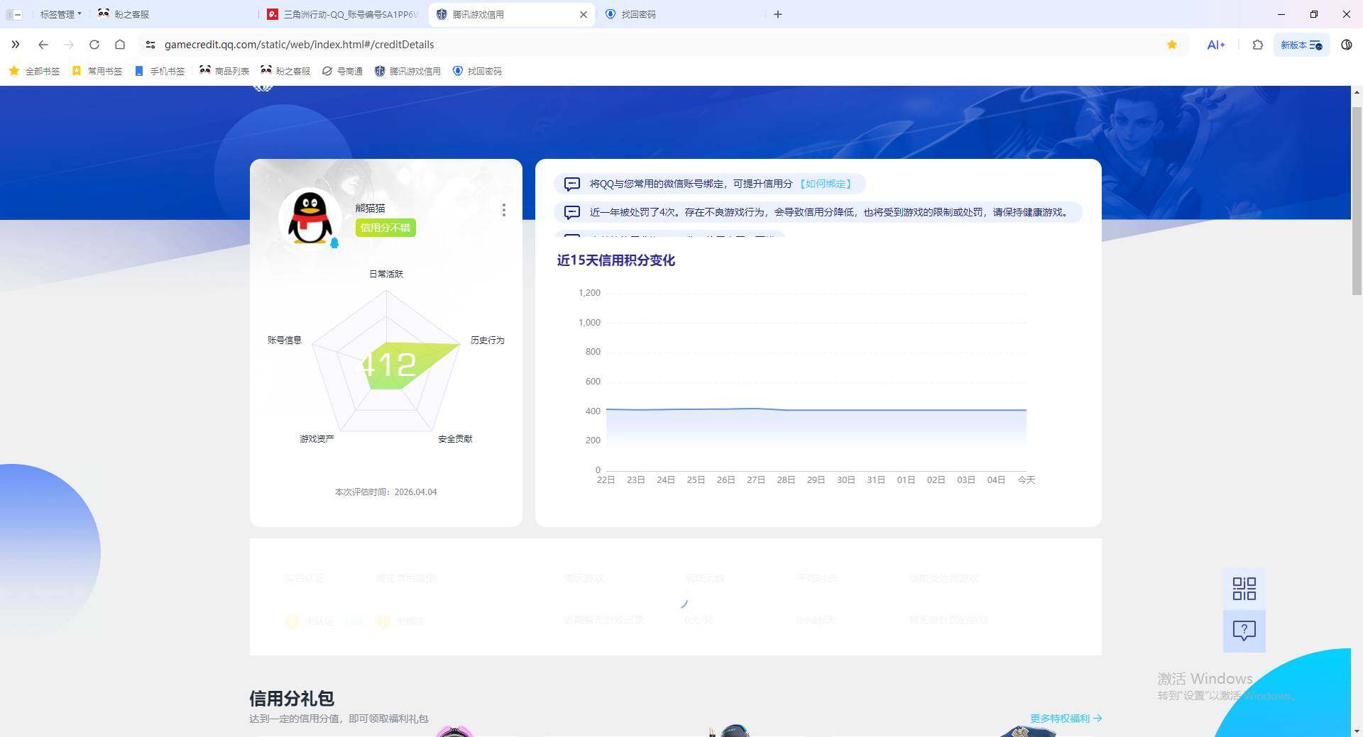Click the 安全贡献 radar label
The height and width of the screenshot is (737, 1363).
click(455, 439)
